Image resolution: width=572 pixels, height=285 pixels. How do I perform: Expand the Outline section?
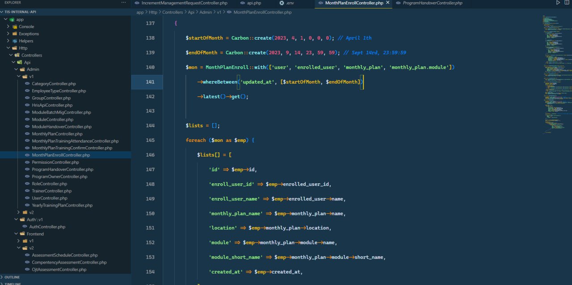[x=12, y=277]
